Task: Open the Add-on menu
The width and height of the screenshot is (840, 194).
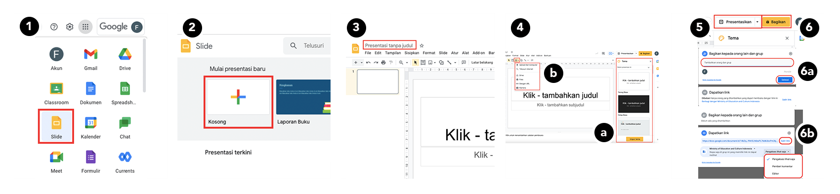Action: coord(479,53)
